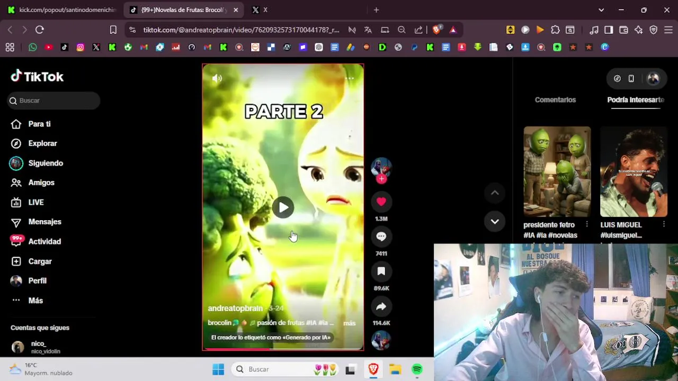Save video with the bookmark icon
This screenshot has height=381, width=678.
click(x=381, y=271)
